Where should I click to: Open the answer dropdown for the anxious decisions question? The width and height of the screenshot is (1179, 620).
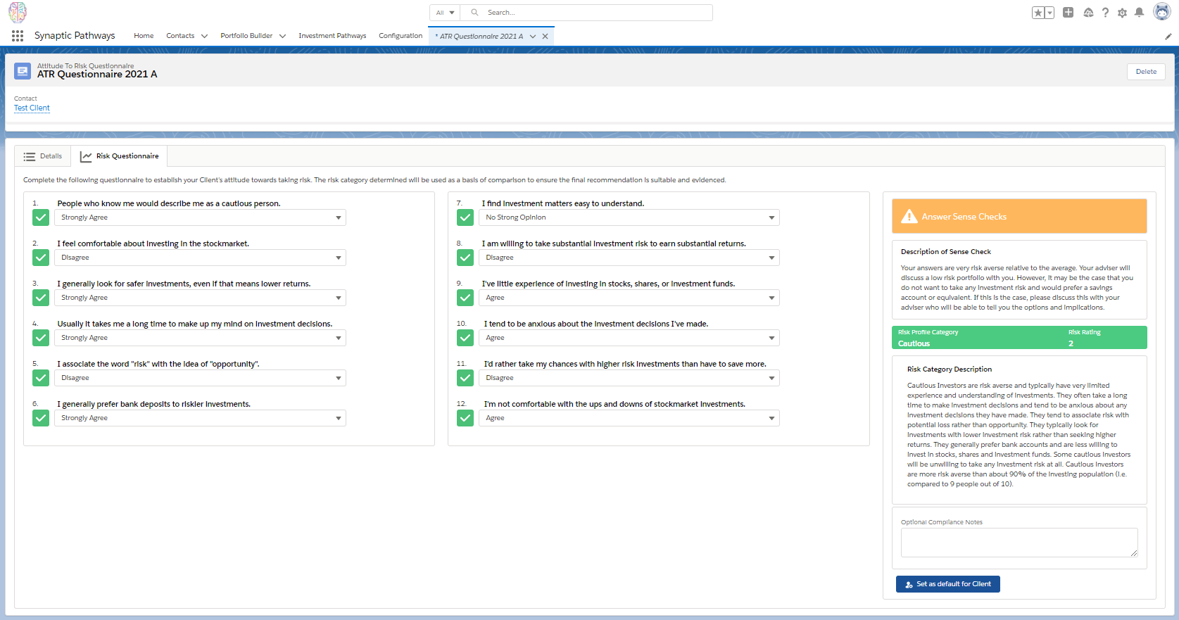click(629, 338)
